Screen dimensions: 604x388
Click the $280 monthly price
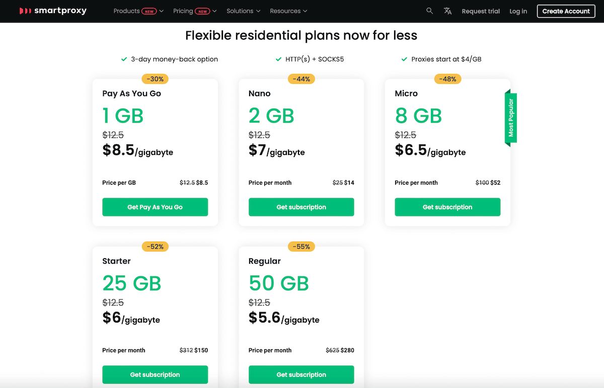(347, 350)
